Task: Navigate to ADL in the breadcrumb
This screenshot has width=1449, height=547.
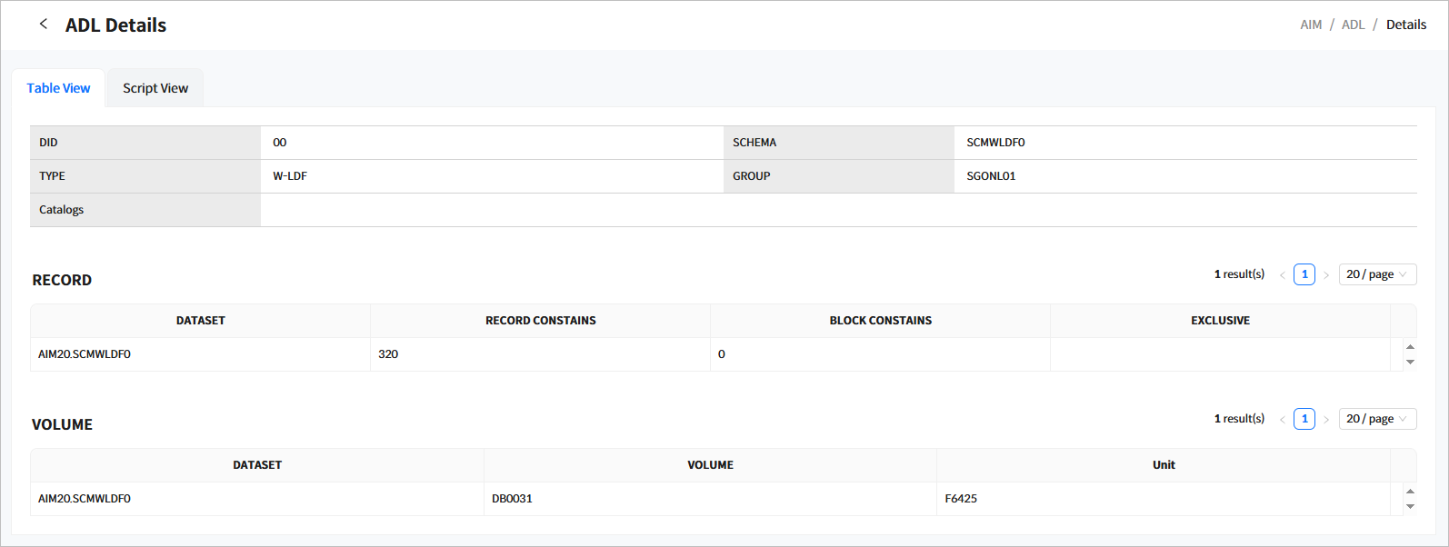Action: pyautogui.click(x=1353, y=25)
